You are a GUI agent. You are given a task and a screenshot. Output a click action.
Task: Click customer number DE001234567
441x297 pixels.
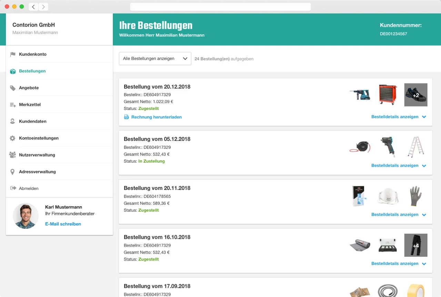pos(393,34)
